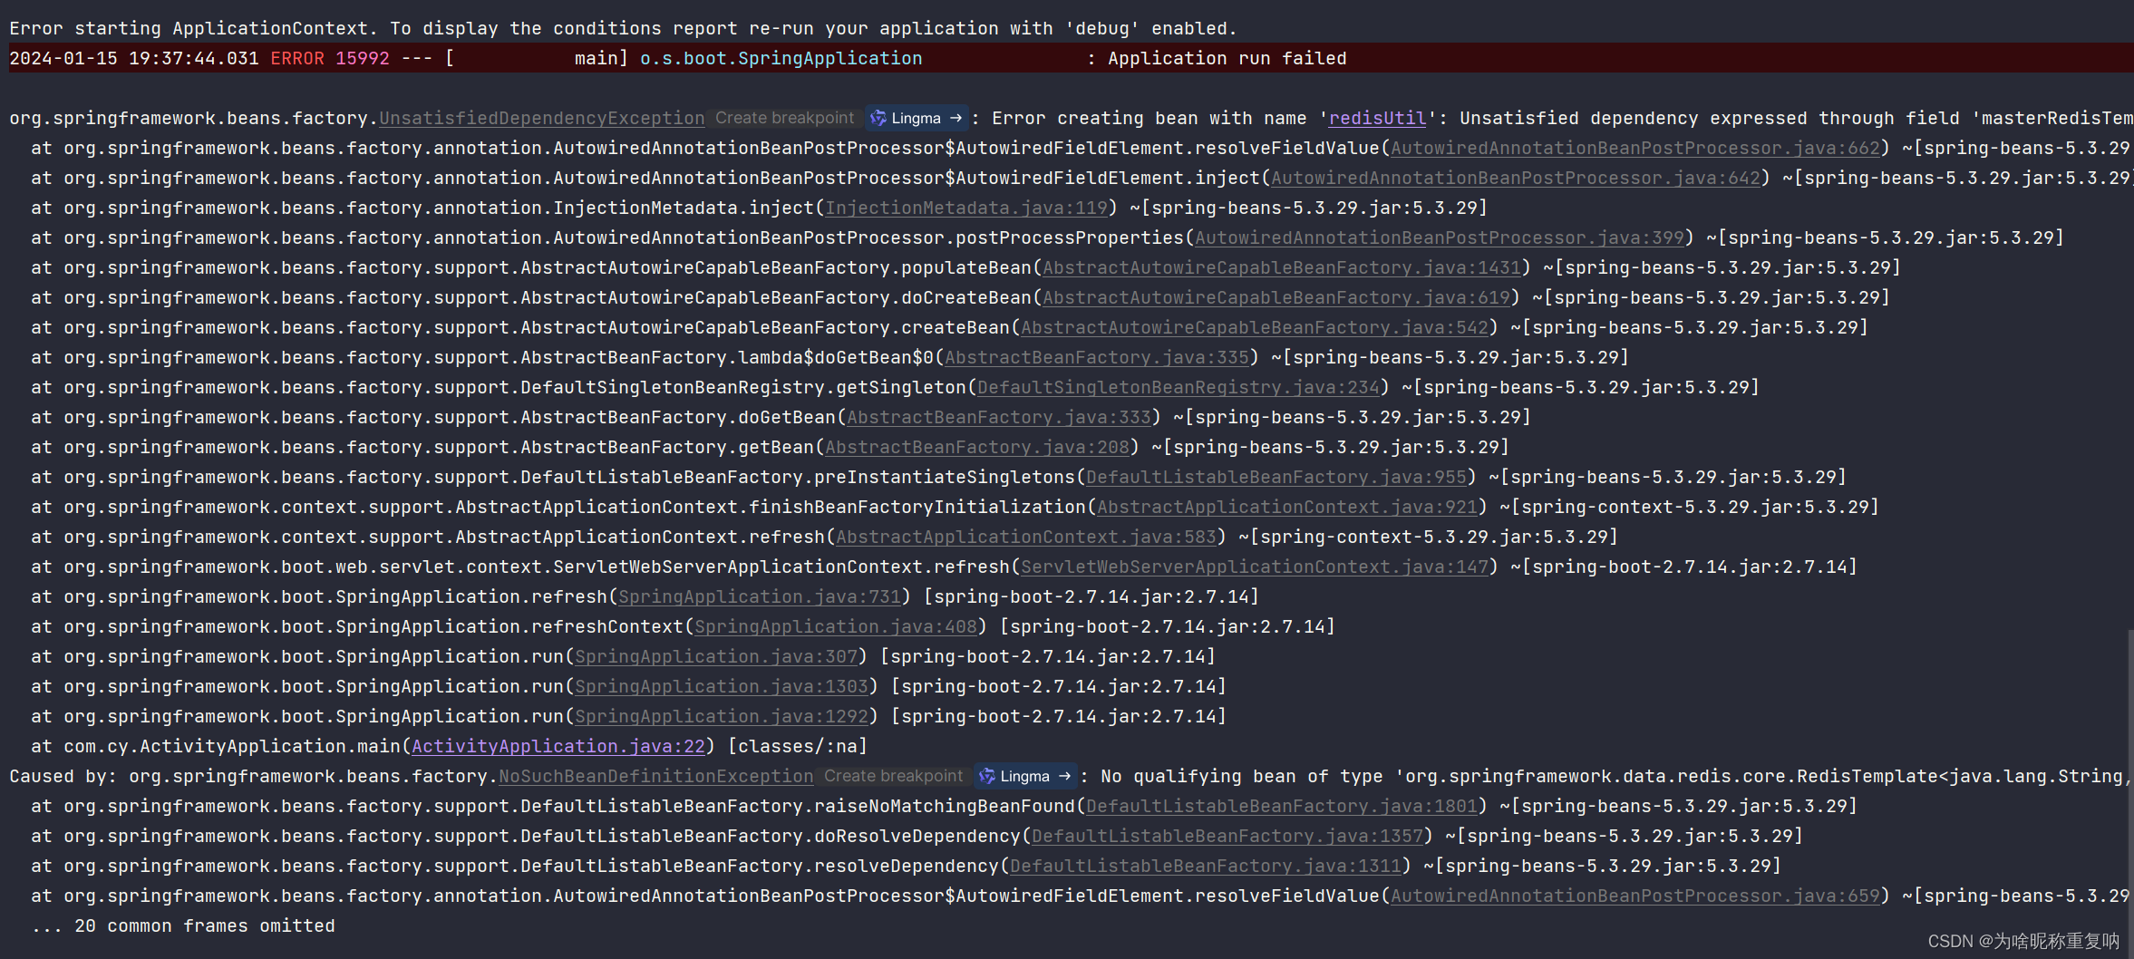This screenshot has height=959, width=2134.
Task: Open DefaultListableBeanFactory.java:1357 link
Action: coord(1227,836)
